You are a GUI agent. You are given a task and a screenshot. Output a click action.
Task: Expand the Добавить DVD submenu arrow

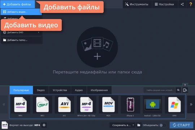(39, 32)
